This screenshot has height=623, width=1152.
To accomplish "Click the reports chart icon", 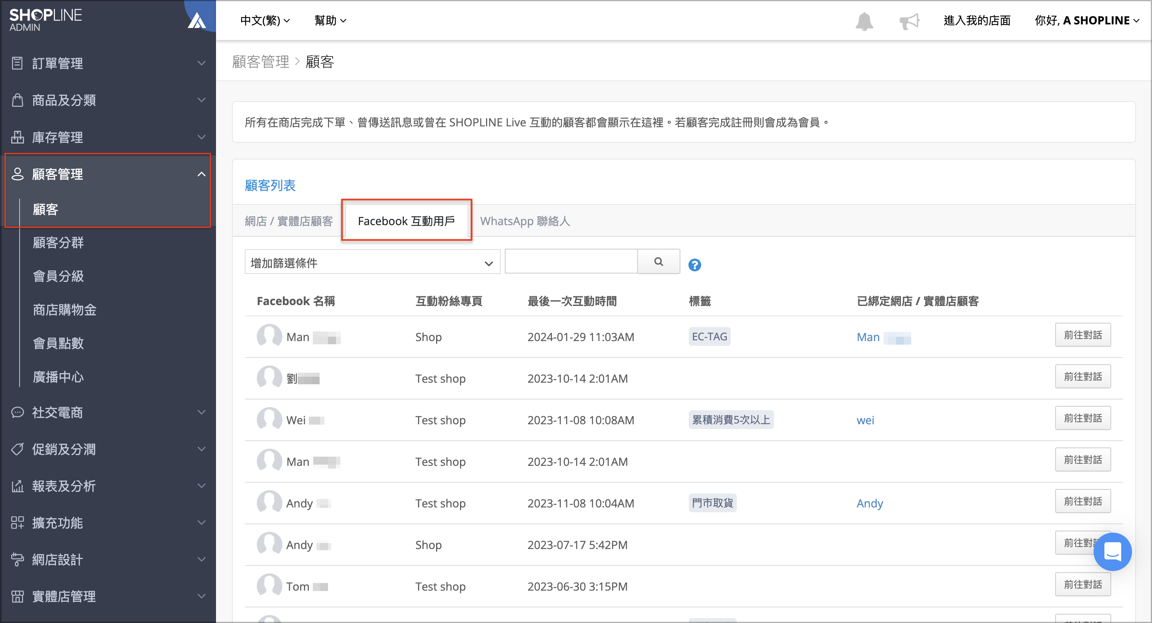I will (x=17, y=486).
